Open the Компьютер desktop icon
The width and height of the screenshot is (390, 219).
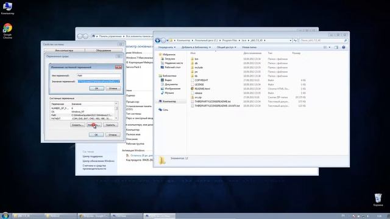[x=7, y=8]
